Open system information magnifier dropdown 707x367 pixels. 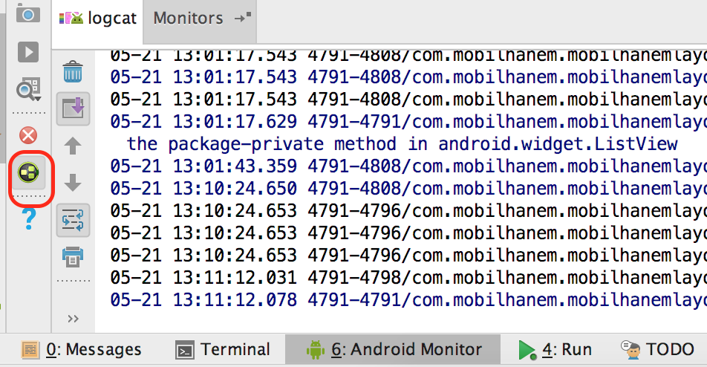click(28, 90)
